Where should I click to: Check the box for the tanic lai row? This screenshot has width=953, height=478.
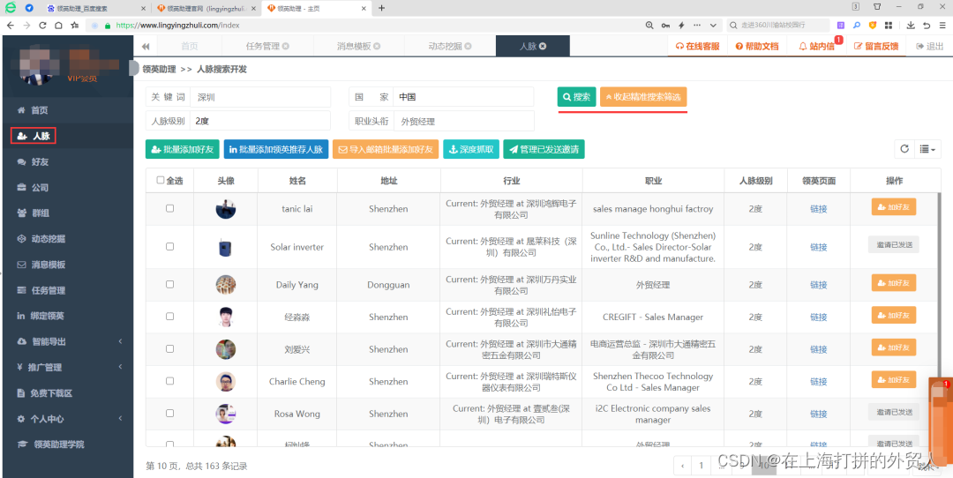(169, 208)
